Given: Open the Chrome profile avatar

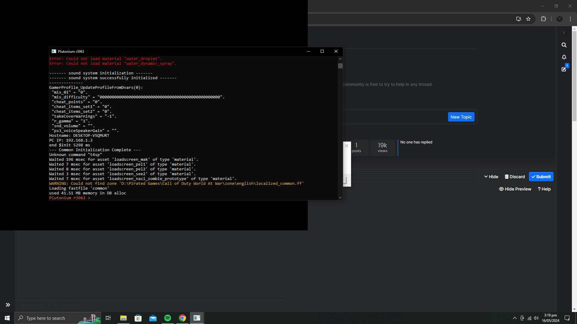Looking at the screenshot, I should pos(560,19).
